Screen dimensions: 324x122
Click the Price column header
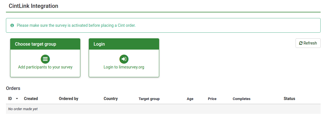click(x=212, y=99)
